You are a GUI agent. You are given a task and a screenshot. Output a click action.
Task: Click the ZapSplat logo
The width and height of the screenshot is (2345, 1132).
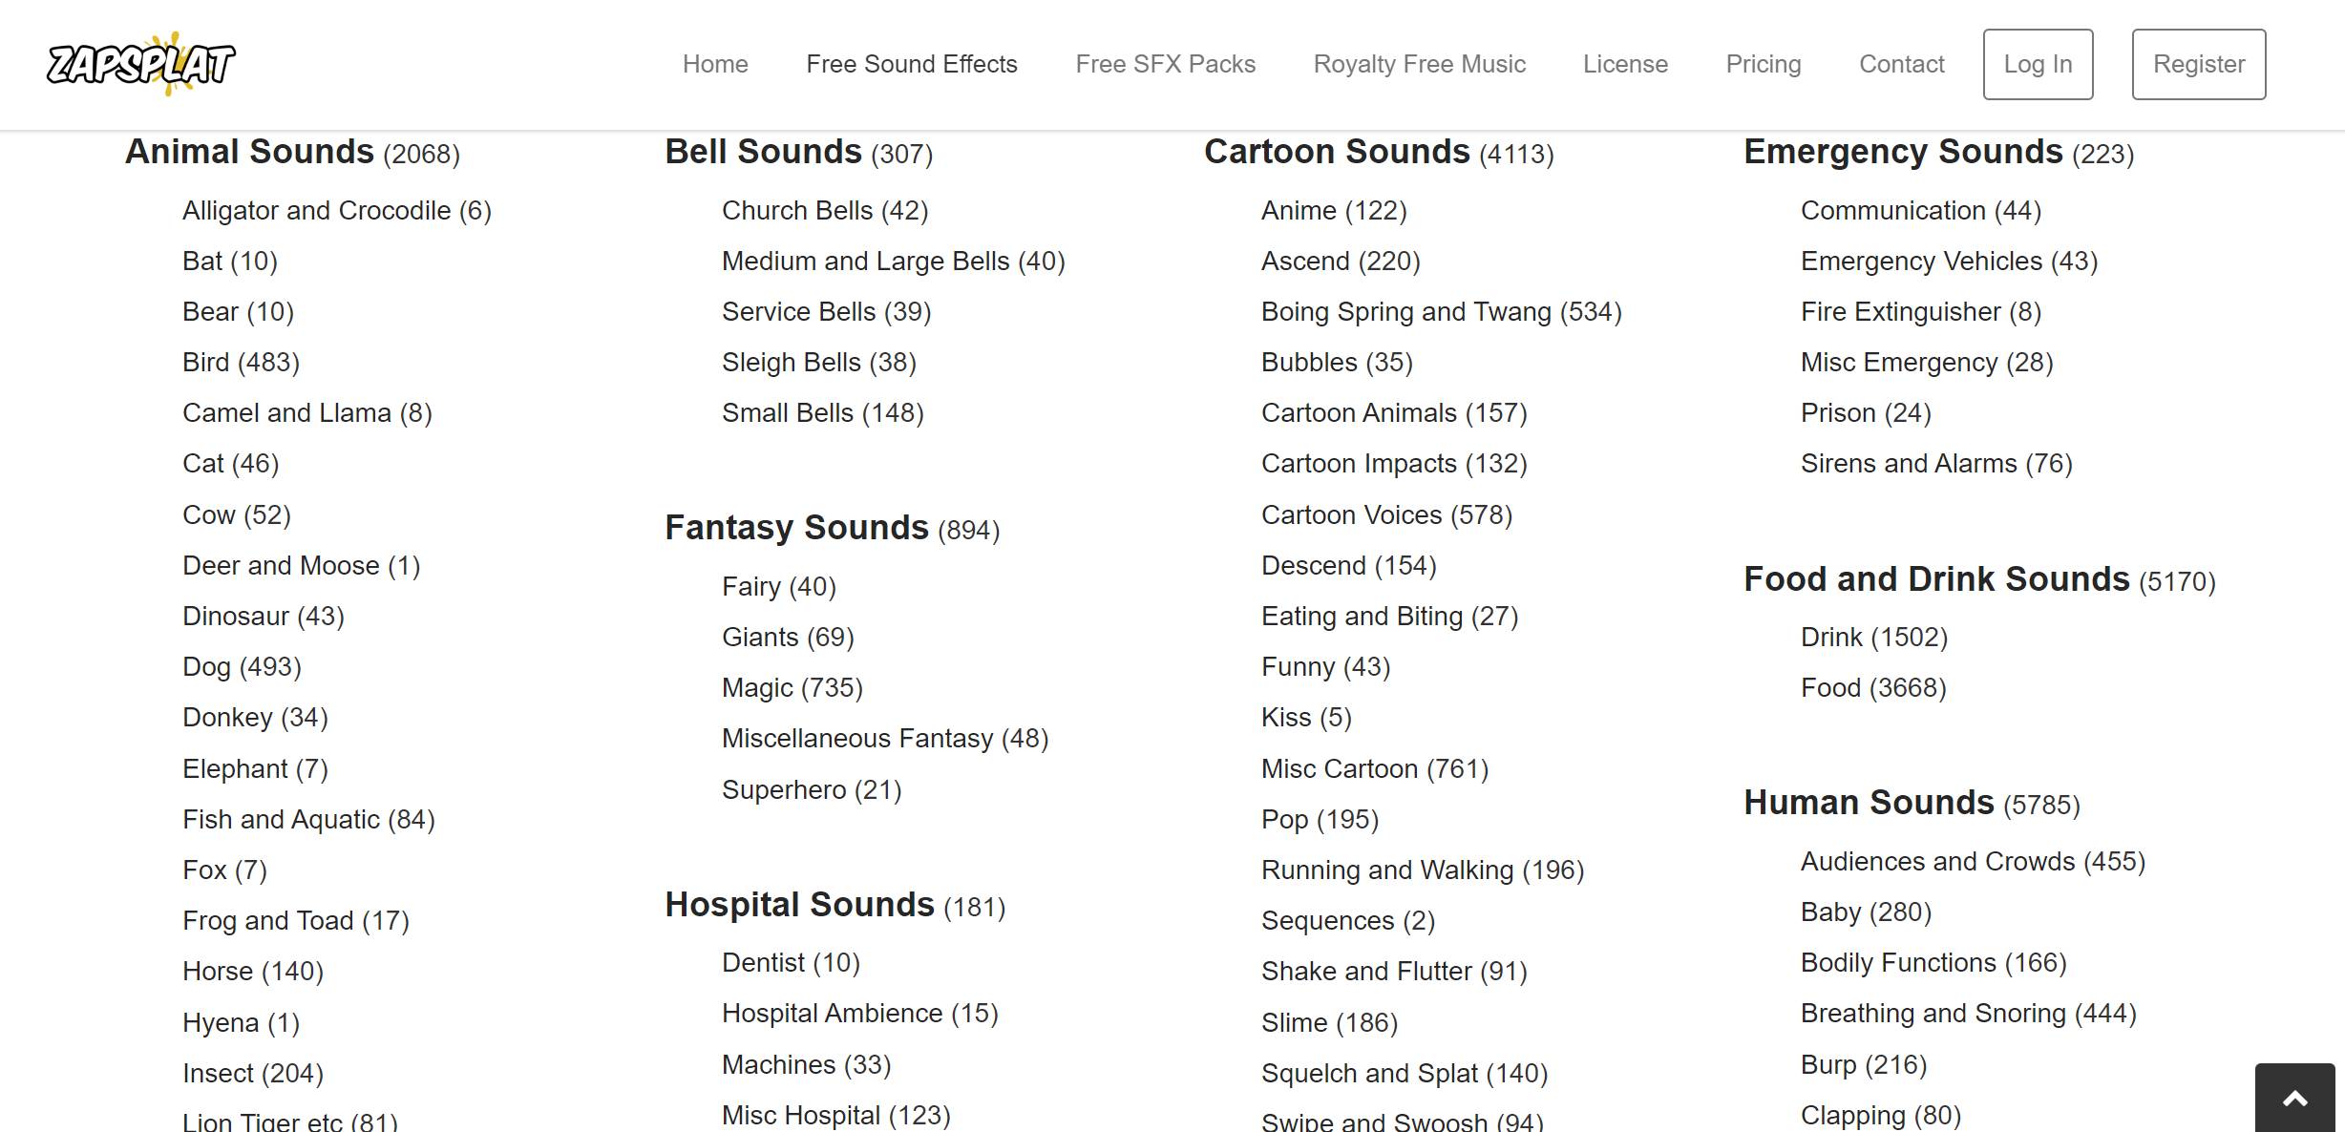click(141, 64)
